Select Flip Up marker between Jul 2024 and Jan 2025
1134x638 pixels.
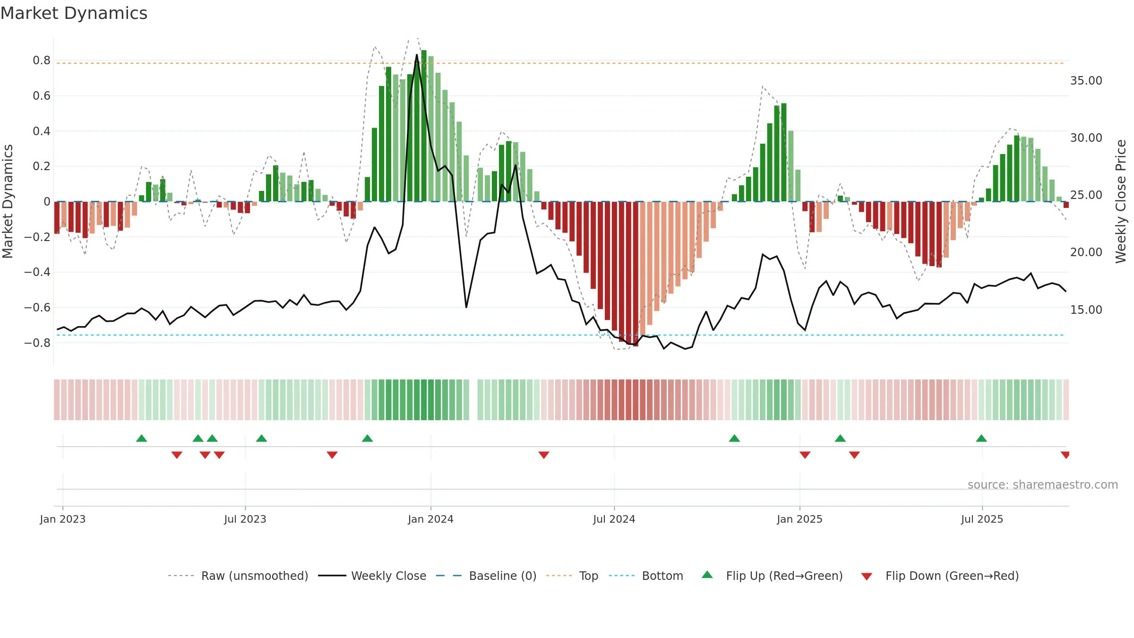pos(734,438)
